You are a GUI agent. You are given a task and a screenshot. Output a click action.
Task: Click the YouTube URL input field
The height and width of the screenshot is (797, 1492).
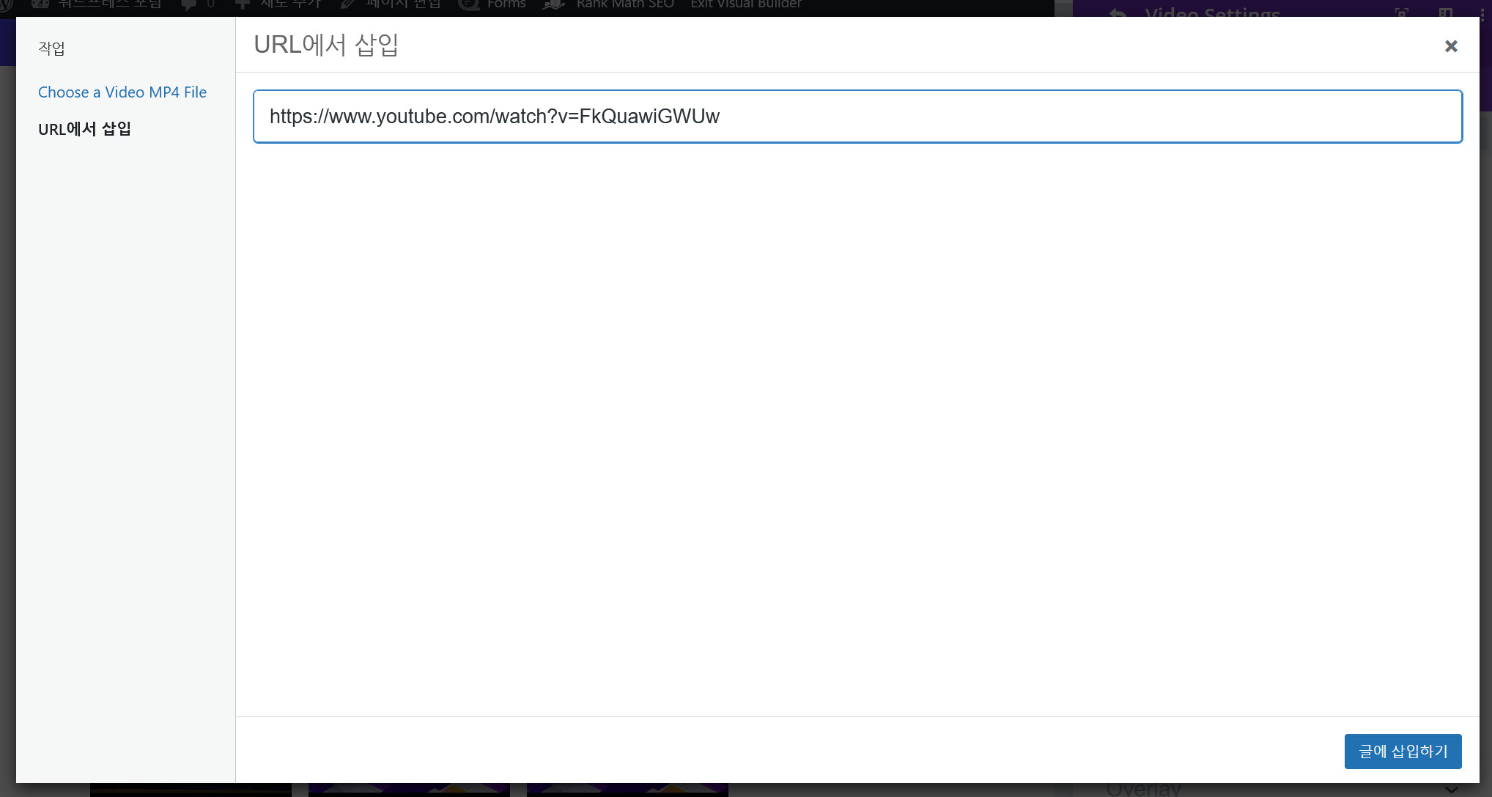[857, 117]
